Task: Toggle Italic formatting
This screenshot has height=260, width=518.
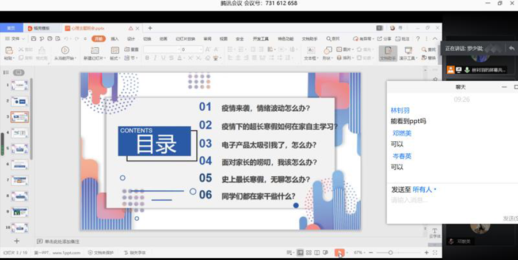Action: [155, 58]
